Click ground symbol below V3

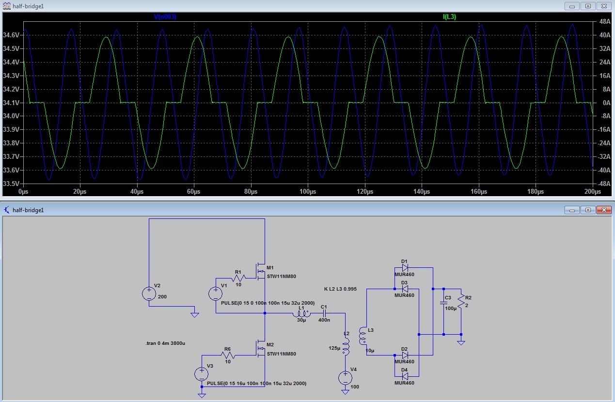[x=202, y=395]
